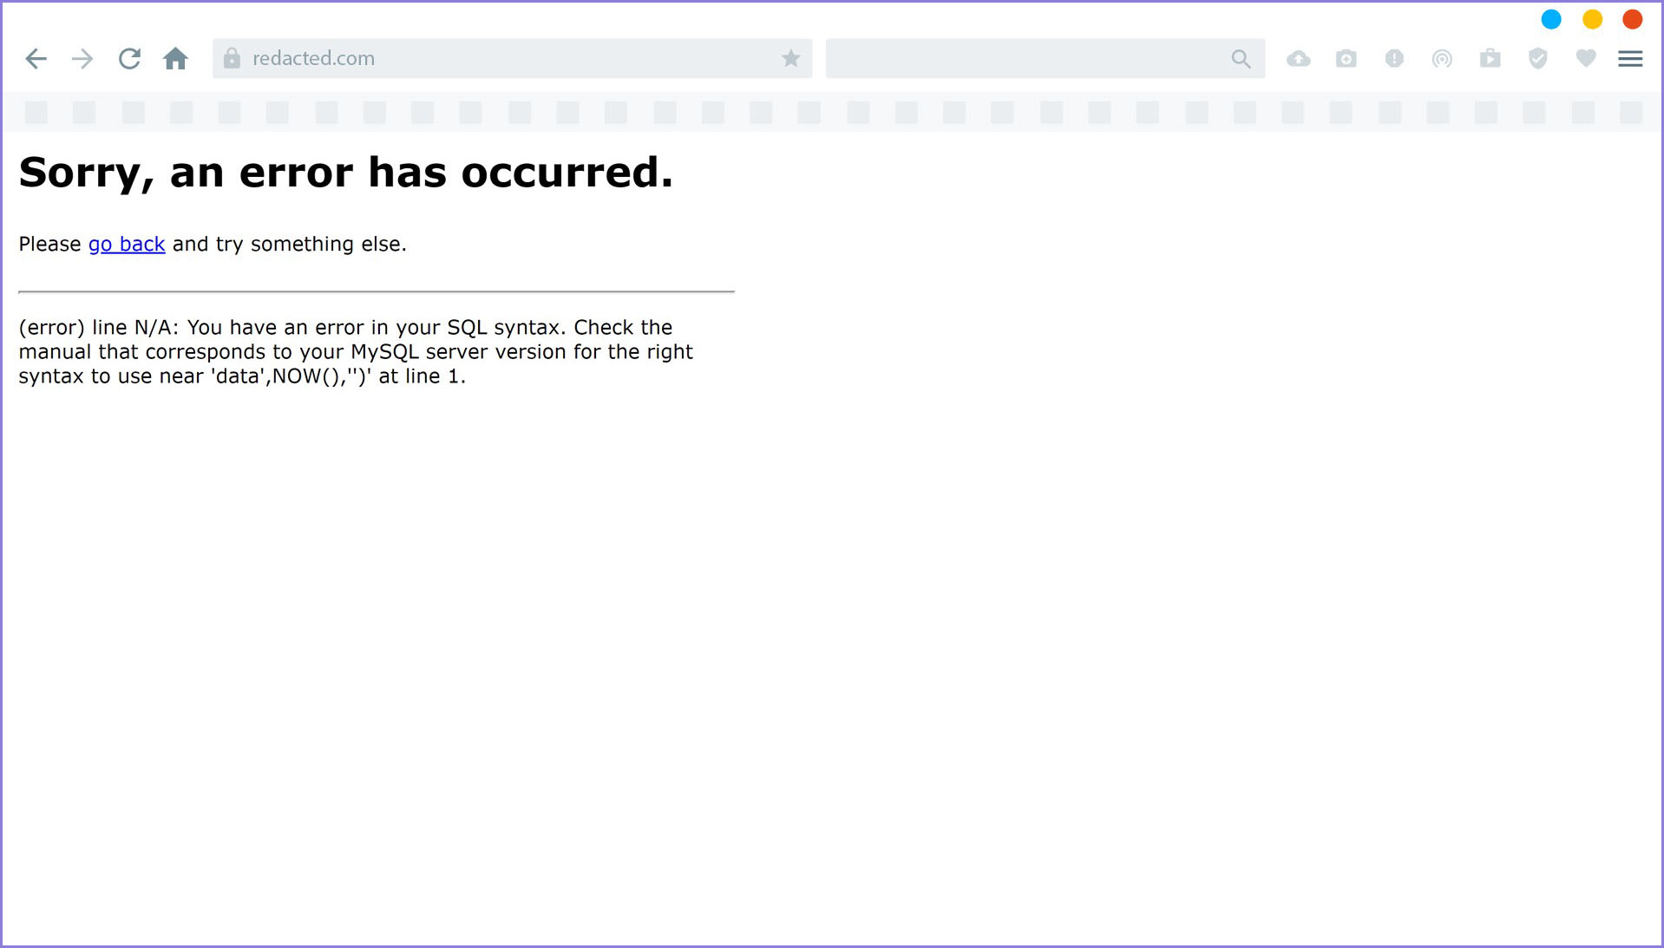This screenshot has width=1664, height=948.
Task: Select the first bookmarks bar item
Action: (36, 113)
